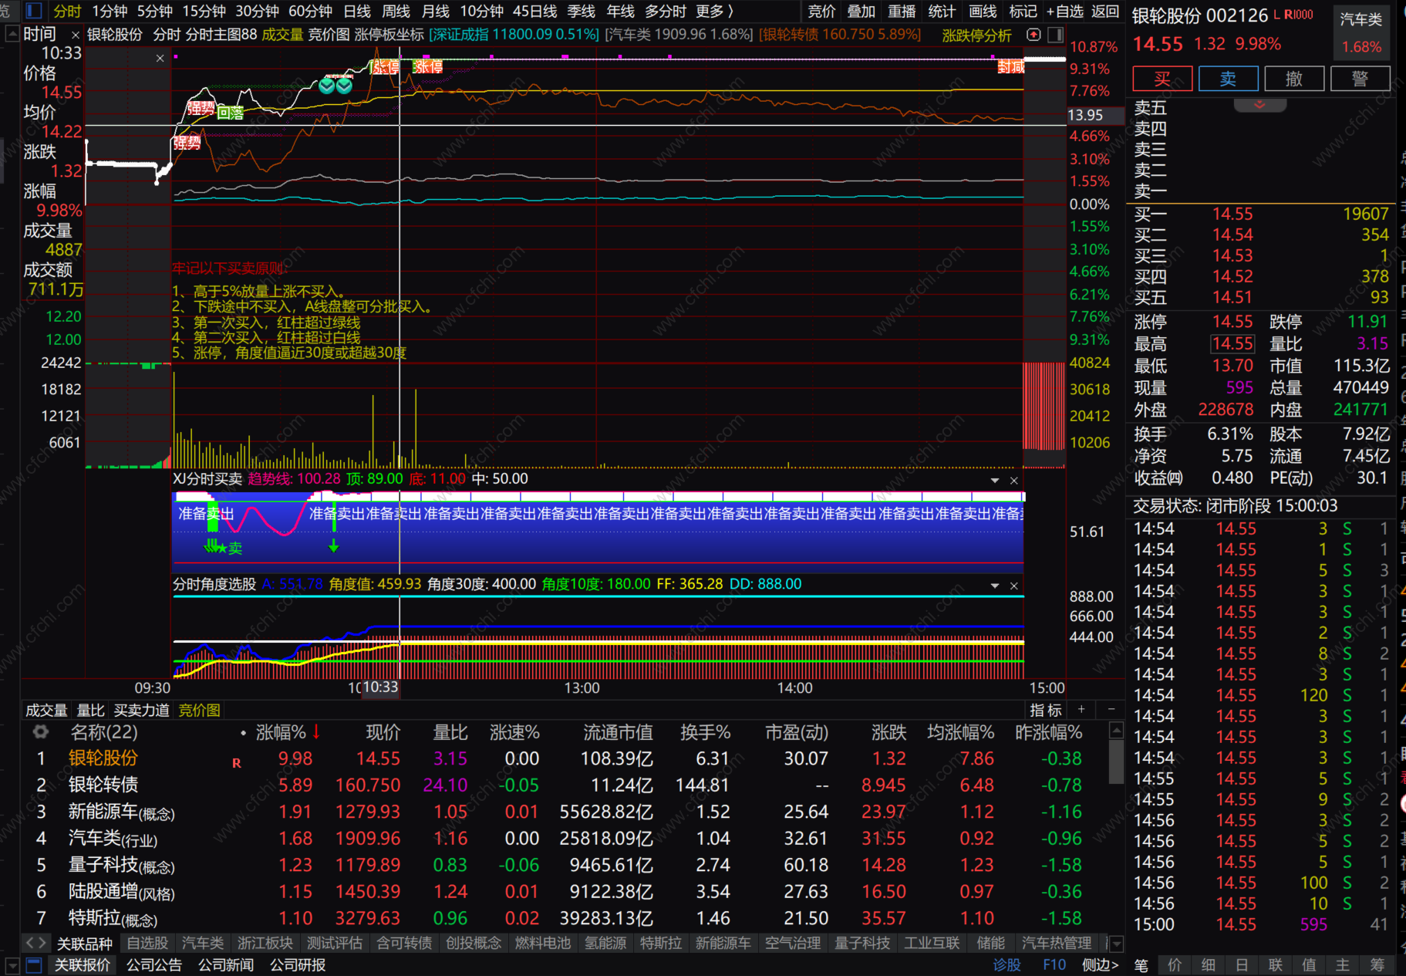This screenshot has width=1406, height=976.
Task: Open 分时角度选股 indicator dropdown arrow
Action: pyautogui.click(x=995, y=586)
